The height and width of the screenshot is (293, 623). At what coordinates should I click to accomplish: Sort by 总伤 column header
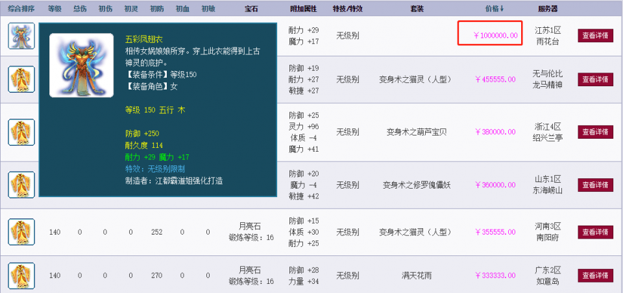tap(80, 8)
